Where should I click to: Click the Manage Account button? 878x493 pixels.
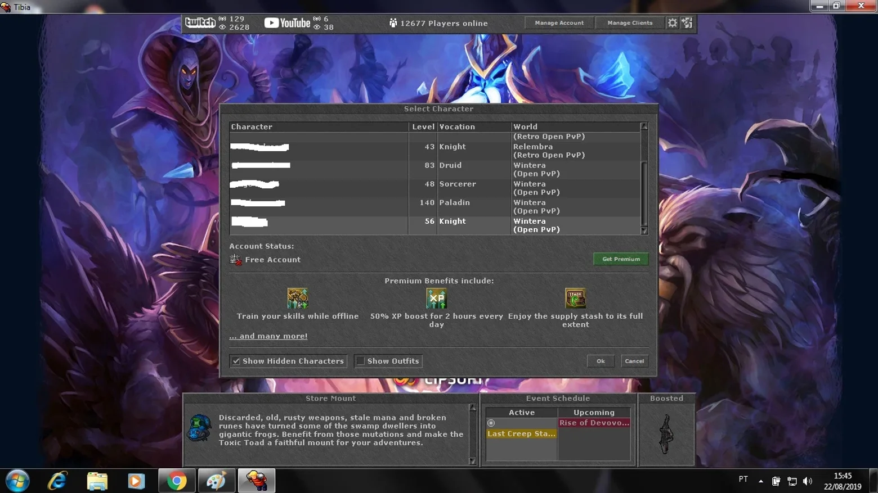click(559, 22)
